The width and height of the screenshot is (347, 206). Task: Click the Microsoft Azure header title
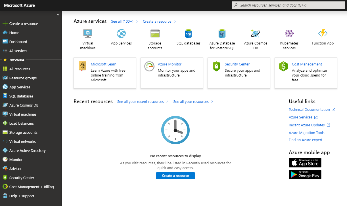coord(19,5)
